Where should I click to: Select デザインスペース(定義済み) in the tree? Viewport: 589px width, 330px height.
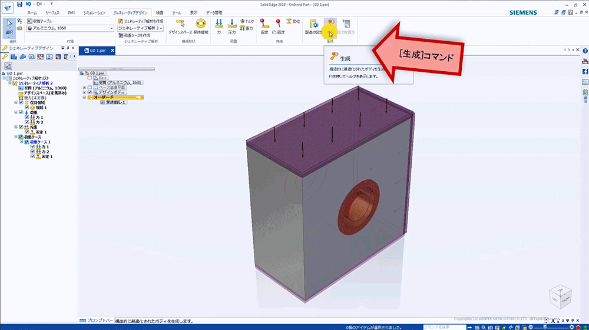tap(42, 93)
